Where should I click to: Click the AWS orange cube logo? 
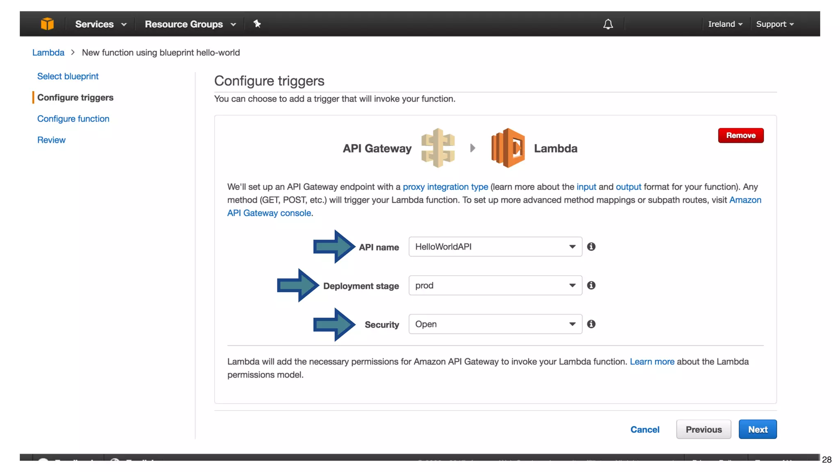[x=47, y=24]
